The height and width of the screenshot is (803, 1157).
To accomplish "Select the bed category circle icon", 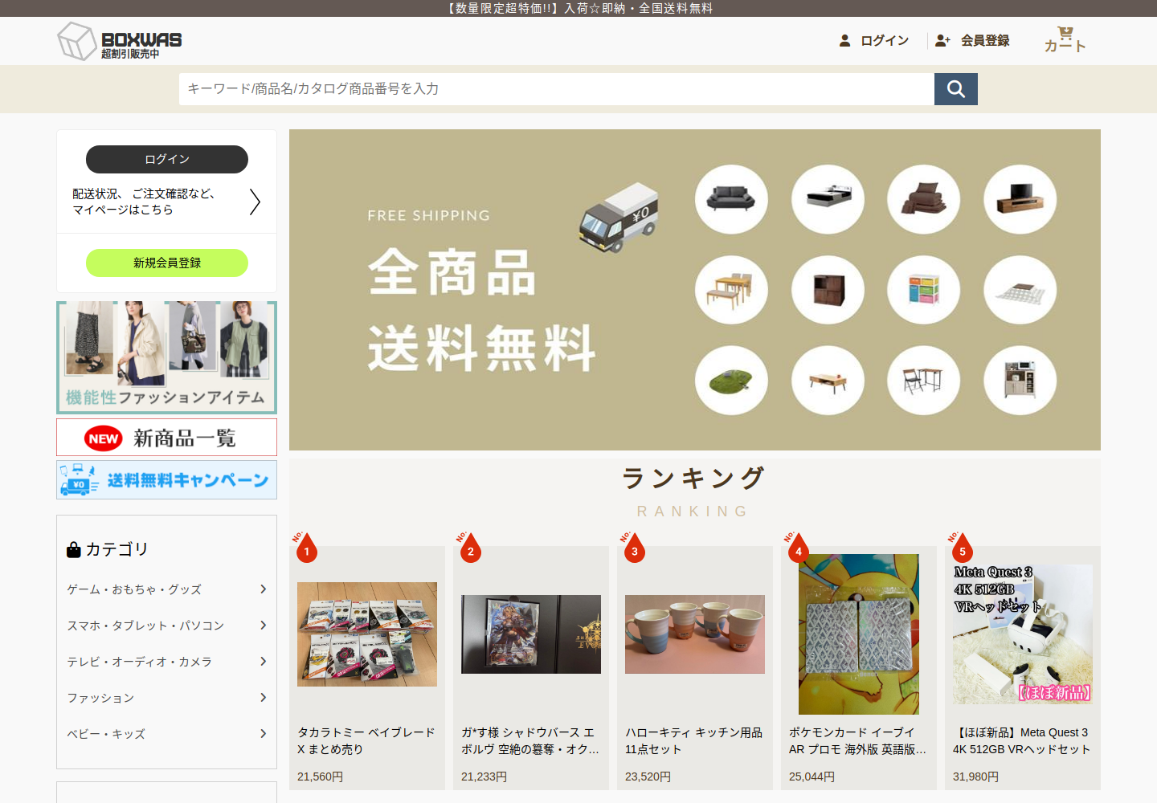I will coord(828,199).
